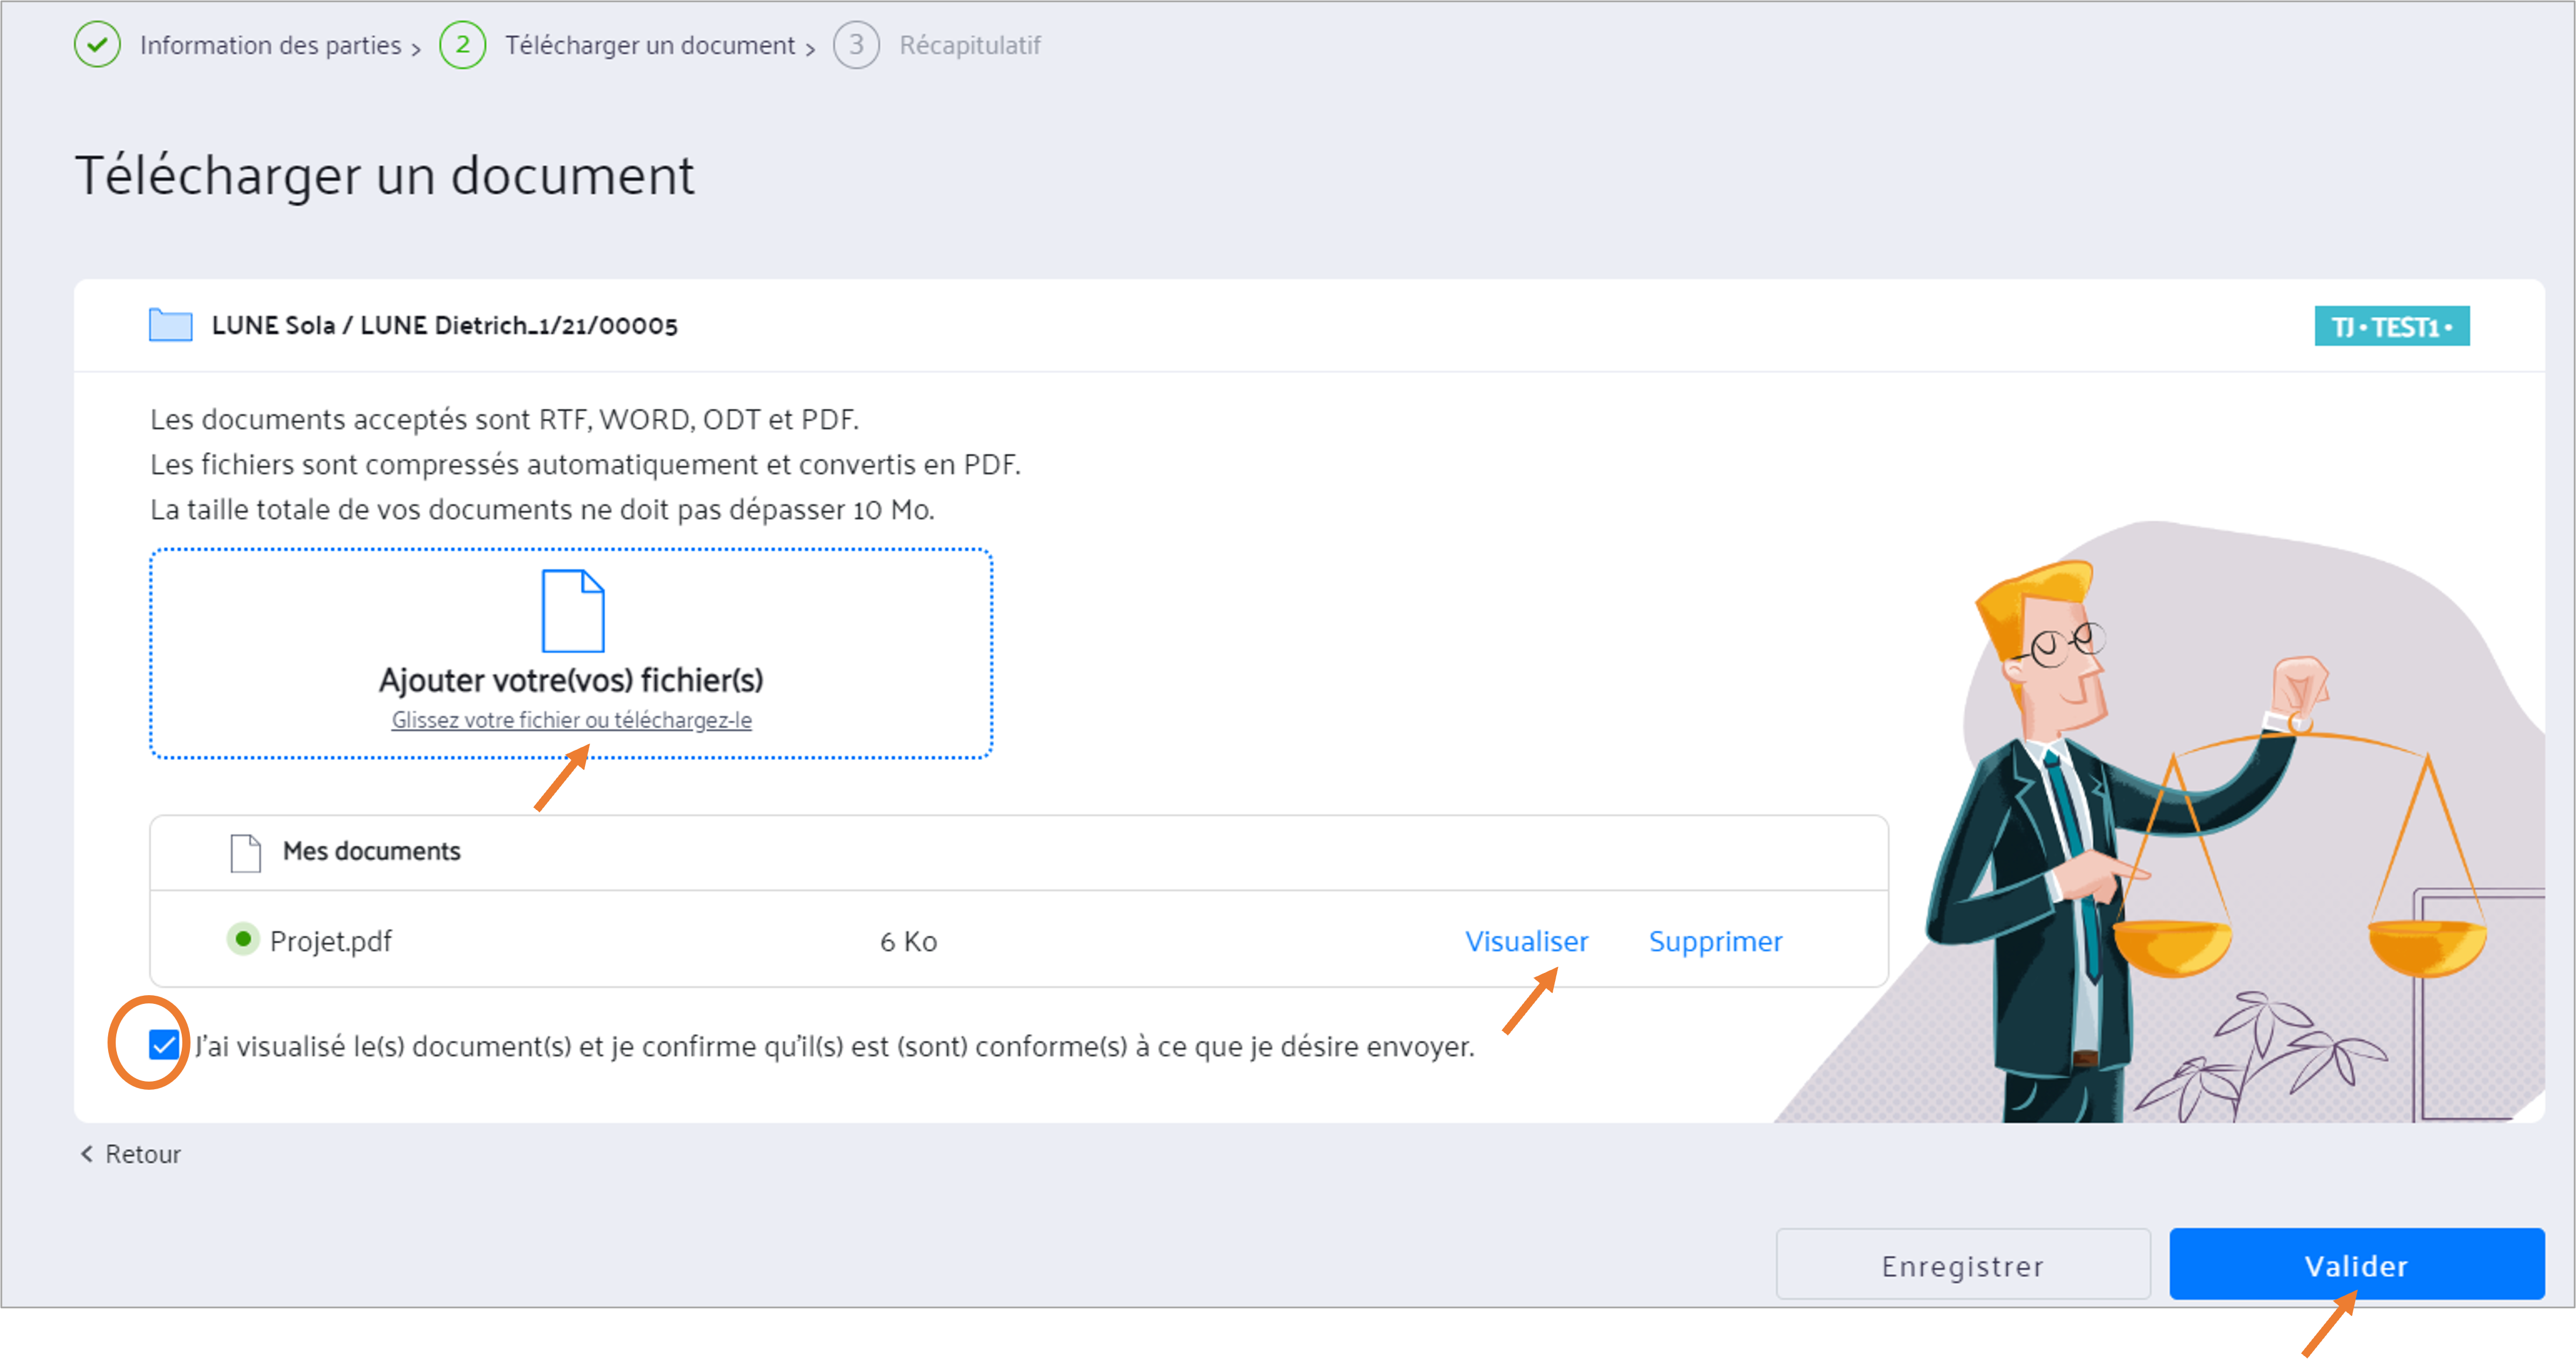Open the Information des parties step
Screen dimensions: 2576x1359
(270, 45)
